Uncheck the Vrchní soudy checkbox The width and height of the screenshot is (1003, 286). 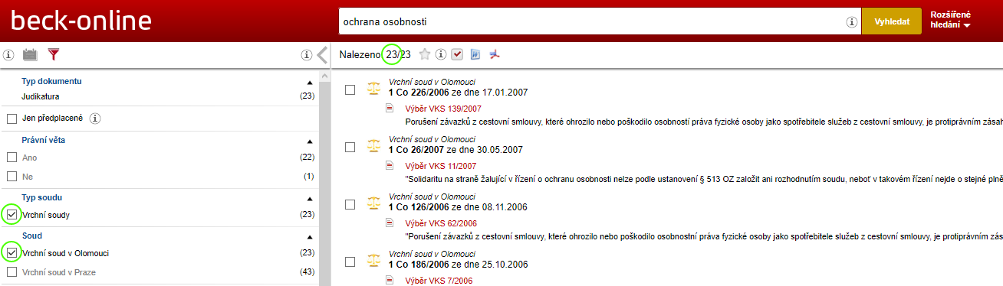(x=12, y=215)
